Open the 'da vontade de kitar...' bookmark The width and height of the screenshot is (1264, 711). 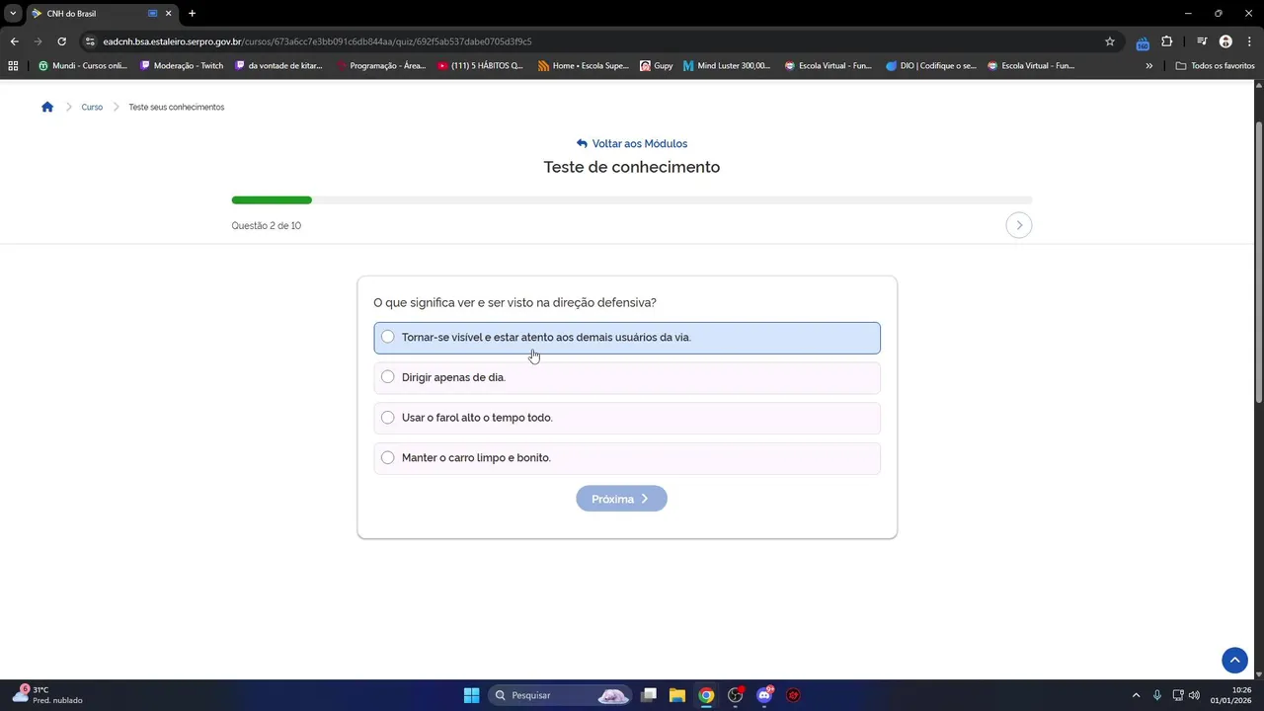point(279,66)
